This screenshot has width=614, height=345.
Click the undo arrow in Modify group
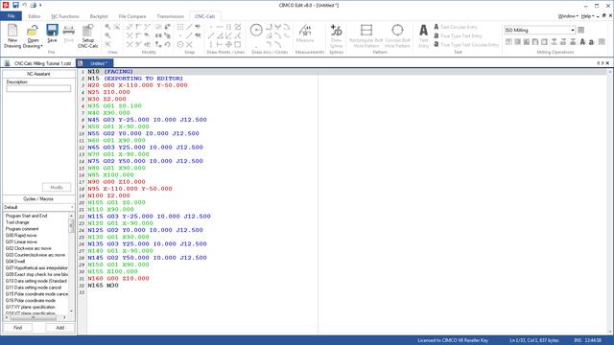tap(168, 45)
